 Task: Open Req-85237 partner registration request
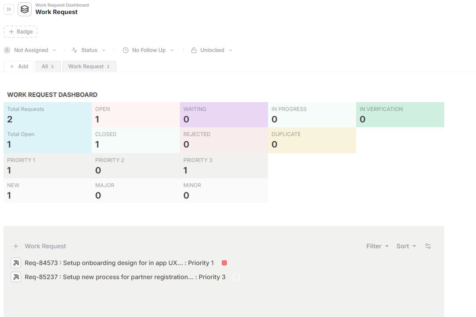[125, 277]
